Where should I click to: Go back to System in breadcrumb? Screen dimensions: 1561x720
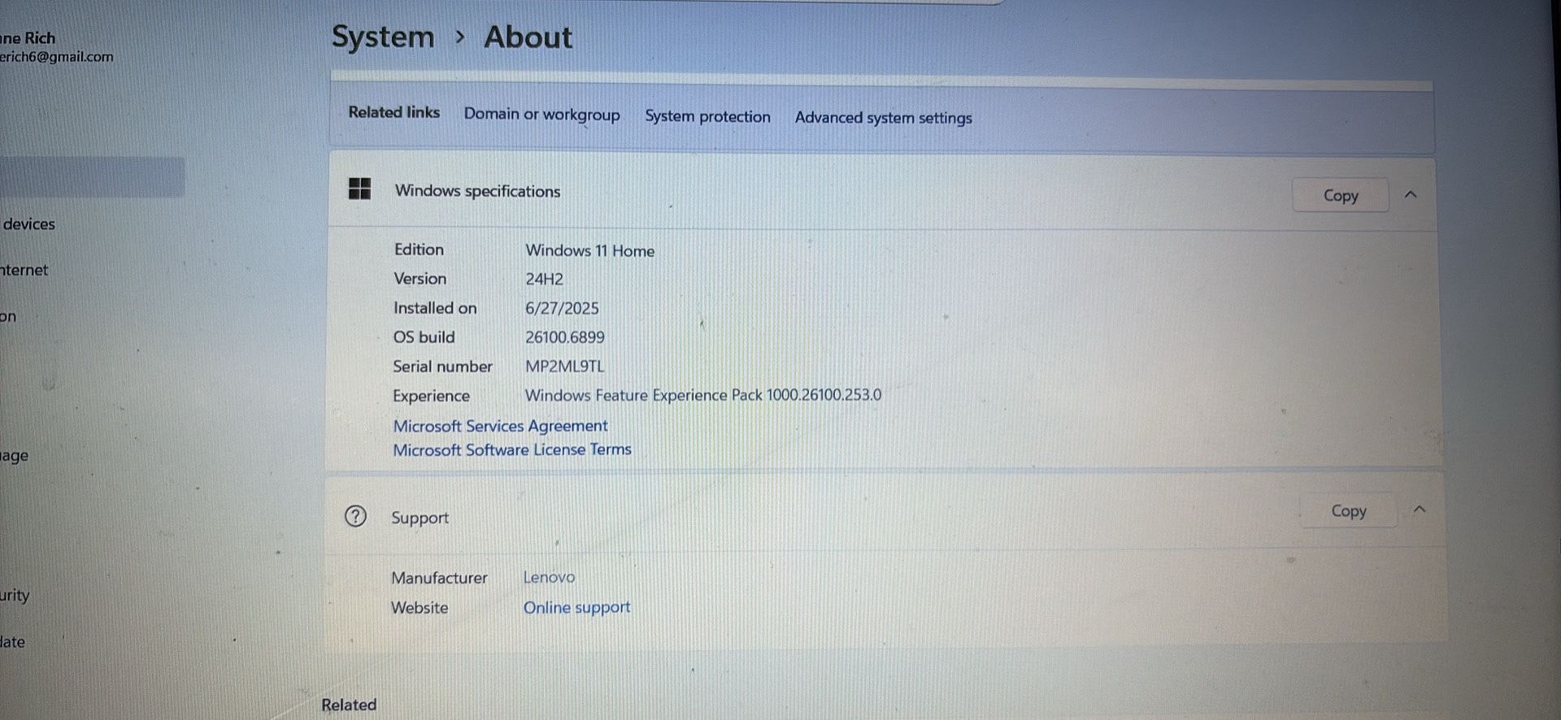pyautogui.click(x=383, y=37)
